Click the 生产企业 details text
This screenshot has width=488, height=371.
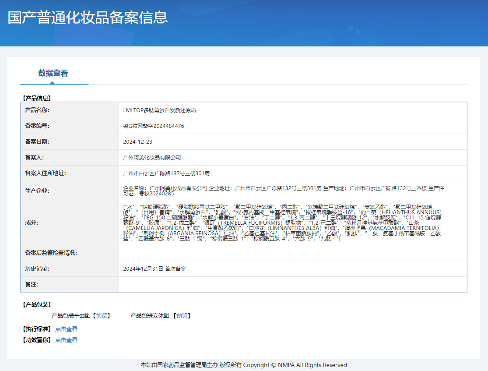284,191
